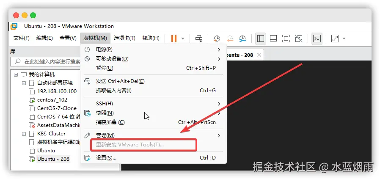Open the 文件(F) menu
The height and width of the screenshot is (179, 380).
click(x=21, y=38)
